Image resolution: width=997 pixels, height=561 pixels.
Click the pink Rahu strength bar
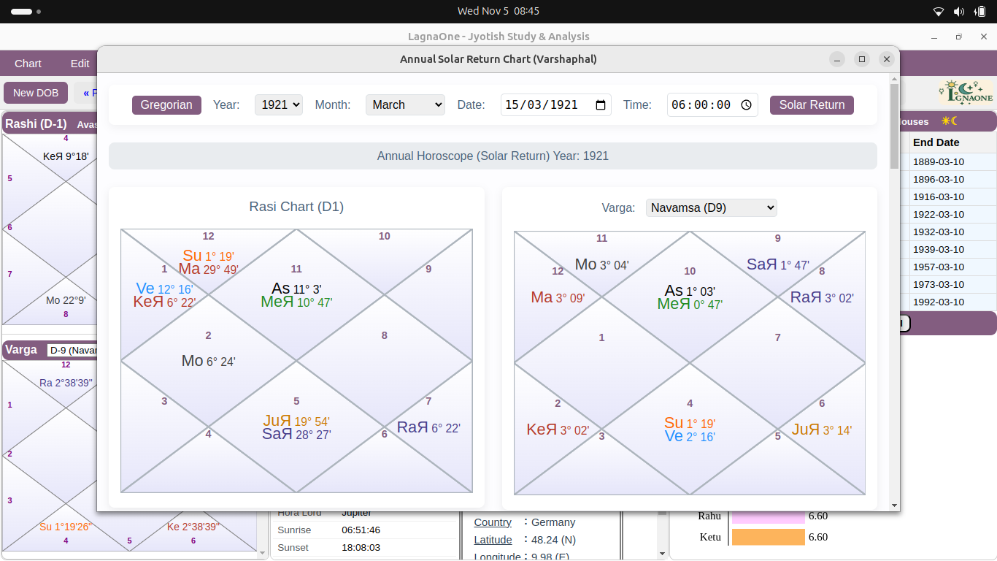(x=770, y=516)
